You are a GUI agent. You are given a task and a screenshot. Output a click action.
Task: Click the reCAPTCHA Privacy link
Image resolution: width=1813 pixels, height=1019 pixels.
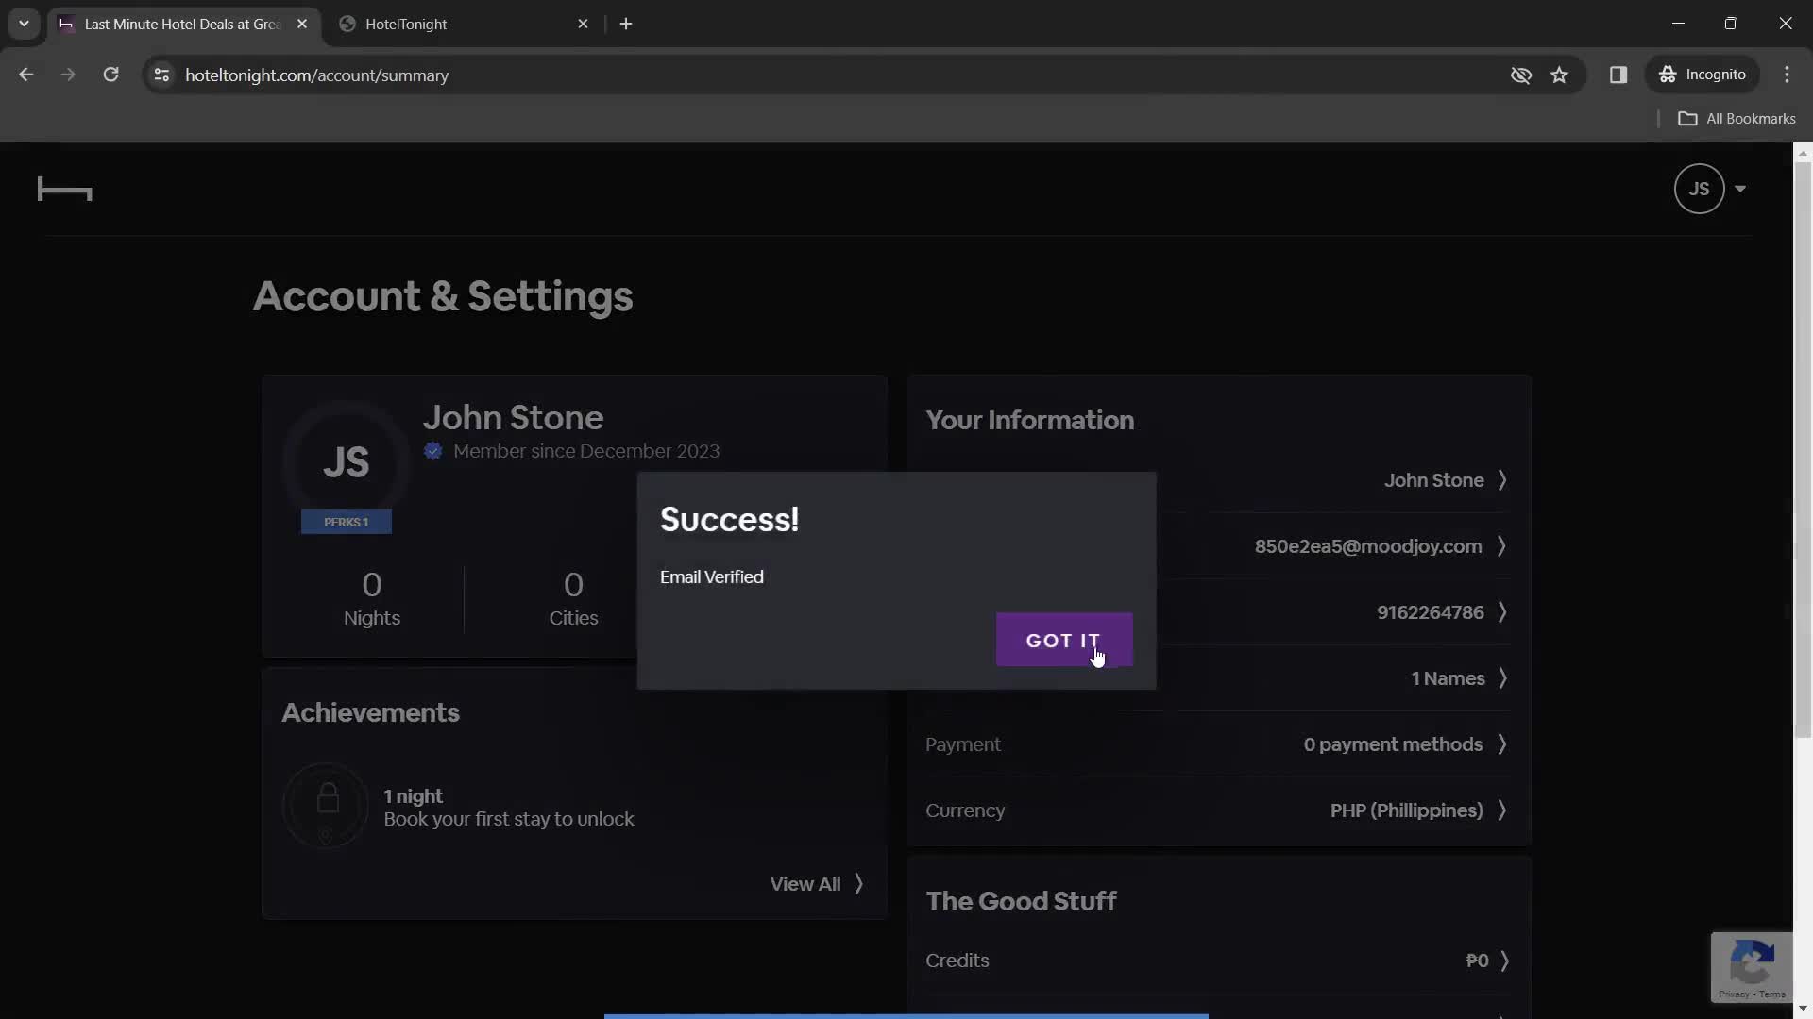(1733, 994)
